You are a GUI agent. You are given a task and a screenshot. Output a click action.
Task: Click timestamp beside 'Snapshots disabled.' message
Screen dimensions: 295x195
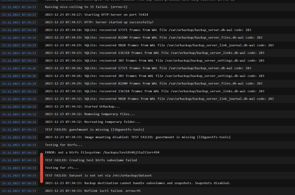19,183
